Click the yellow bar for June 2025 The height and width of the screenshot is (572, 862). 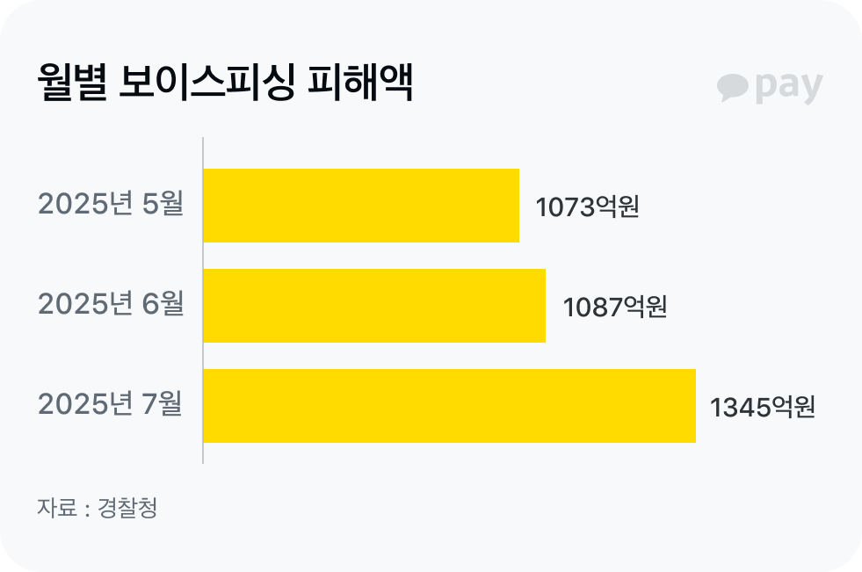click(374, 305)
